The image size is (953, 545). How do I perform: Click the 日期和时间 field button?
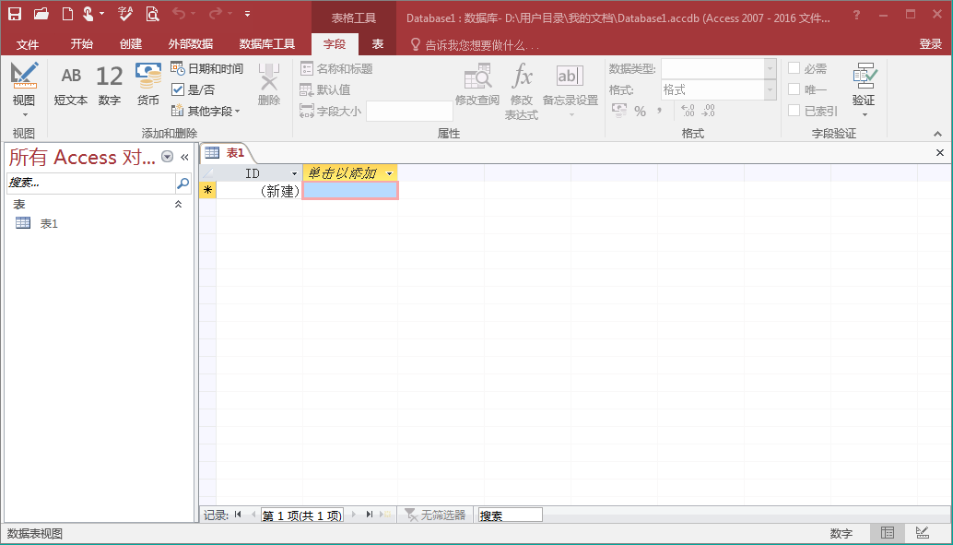coord(207,69)
